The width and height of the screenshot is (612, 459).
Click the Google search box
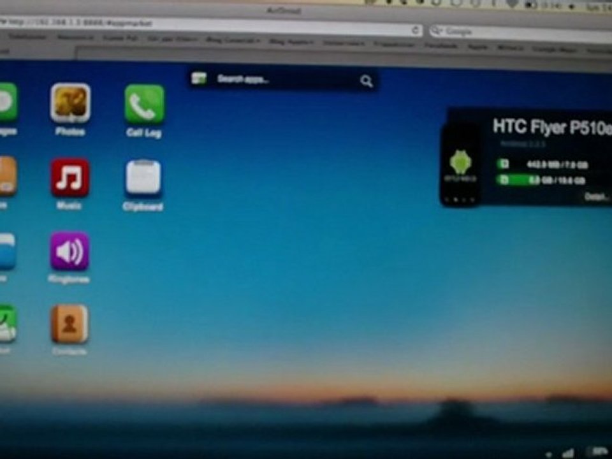coord(521,34)
